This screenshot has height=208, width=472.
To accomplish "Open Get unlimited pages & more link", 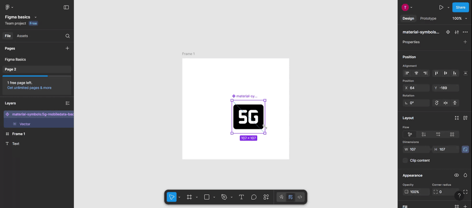I will pyautogui.click(x=29, y=88).
